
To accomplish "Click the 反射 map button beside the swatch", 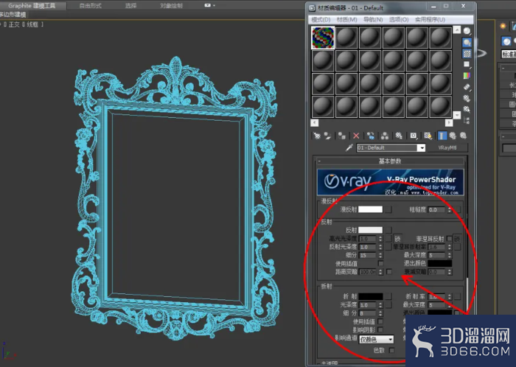I will click(x=388, y=230).
